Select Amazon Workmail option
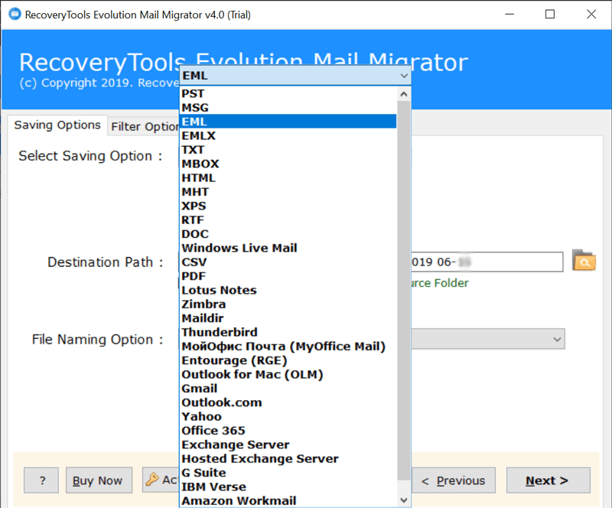 (x=288, y=500)
